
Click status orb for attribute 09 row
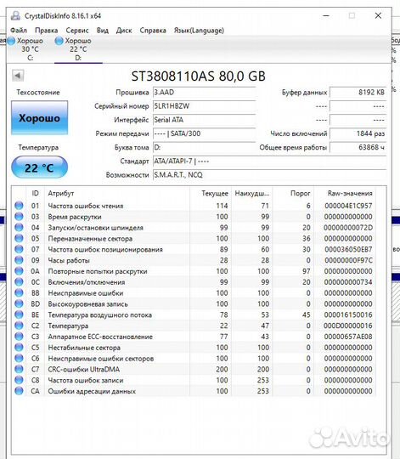tap(19, 260)
